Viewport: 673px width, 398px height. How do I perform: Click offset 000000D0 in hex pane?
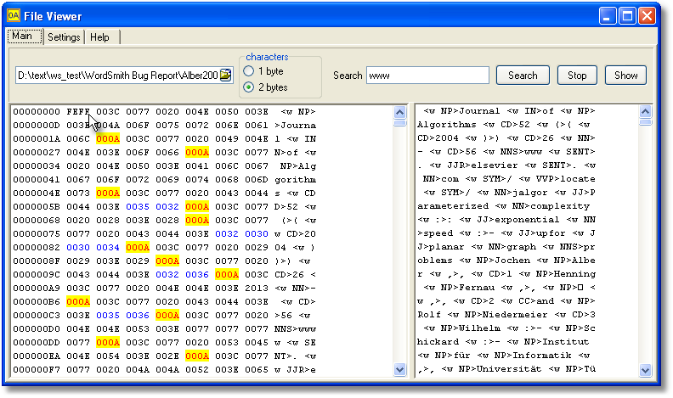point(37,329)
